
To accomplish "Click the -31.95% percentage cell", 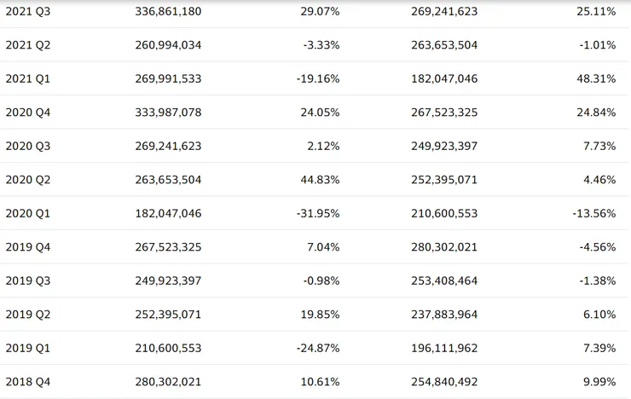I will pos(318,213).
